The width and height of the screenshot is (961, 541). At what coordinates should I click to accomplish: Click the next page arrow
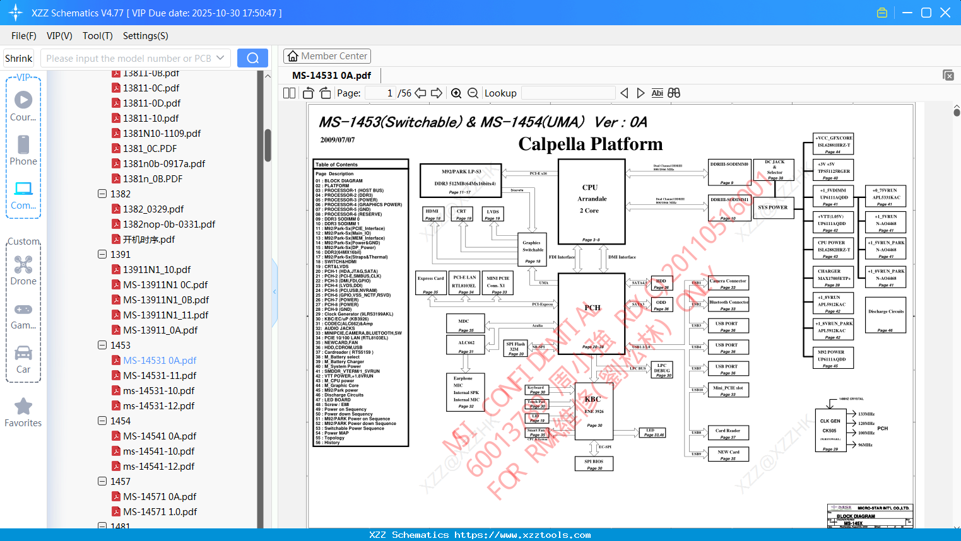point(437,93)
